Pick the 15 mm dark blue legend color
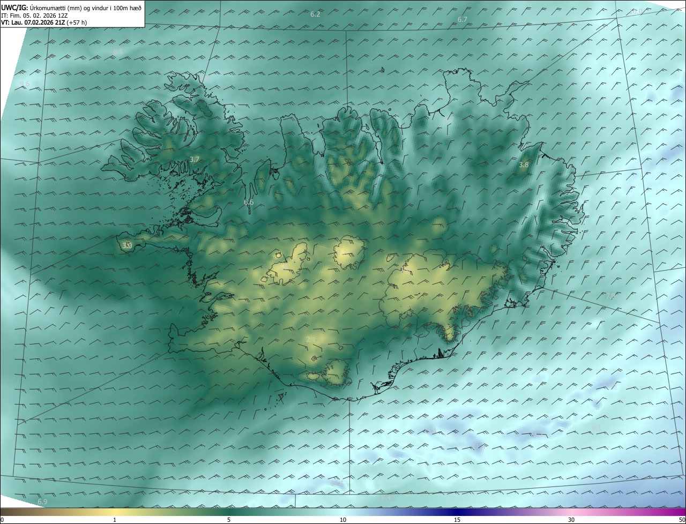This screenshot has height=524, width=686. coord(457,520)
